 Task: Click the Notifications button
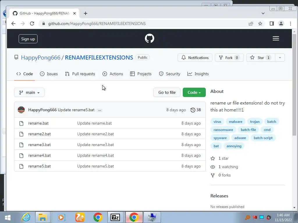coord(195,58)
